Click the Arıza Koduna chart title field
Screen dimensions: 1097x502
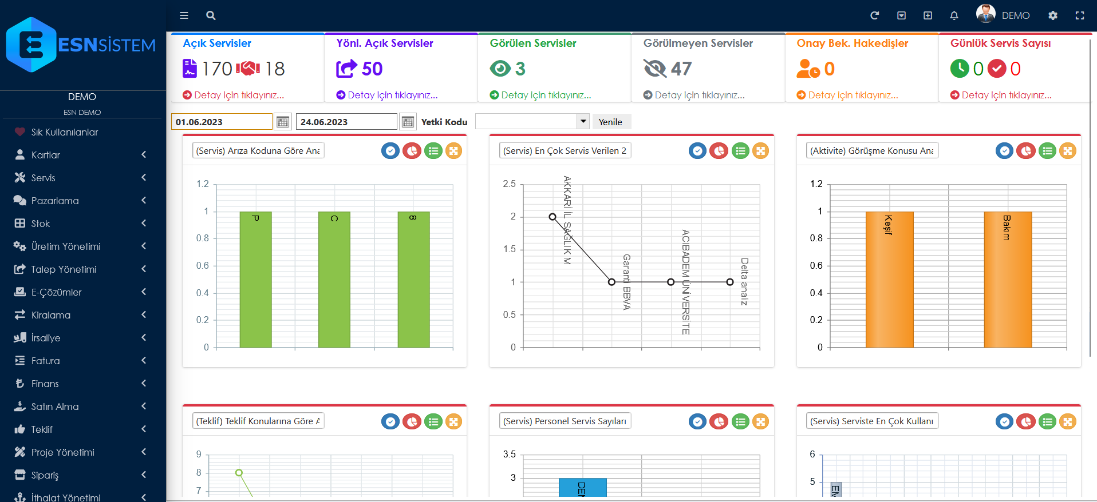tap(258, 150)
